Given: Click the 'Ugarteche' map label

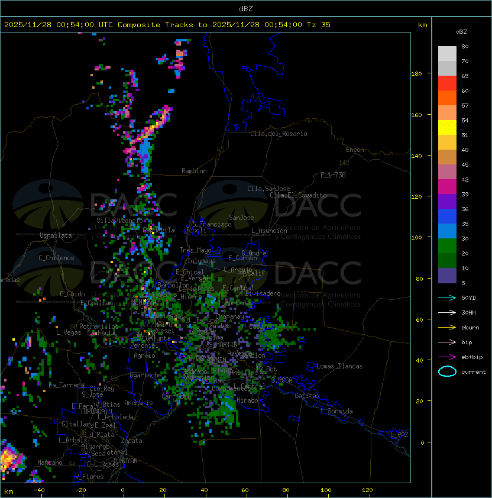Looking at the screenshot, I should (x=146, y=375).
